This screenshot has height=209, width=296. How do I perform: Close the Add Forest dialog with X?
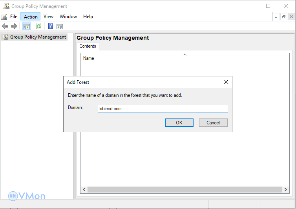(226, 82)
